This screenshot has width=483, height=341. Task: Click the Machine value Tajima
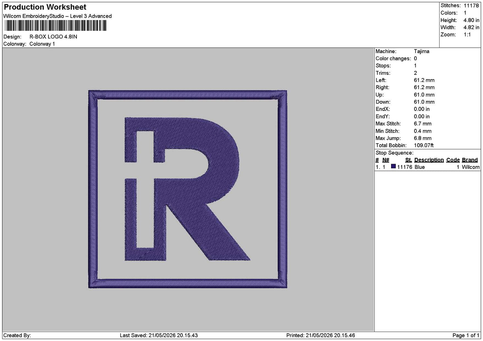tap(421, 51)
